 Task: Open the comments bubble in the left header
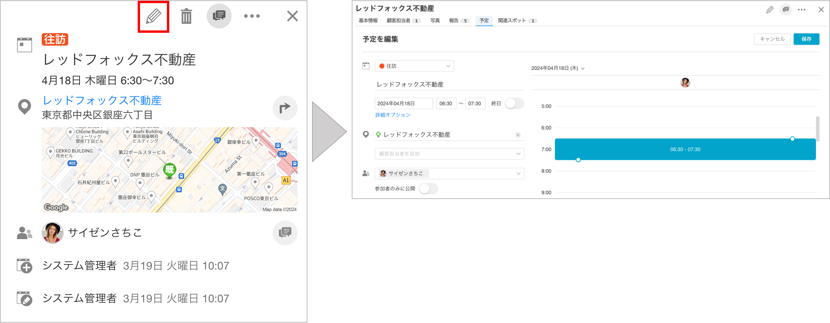pos(219,16)
